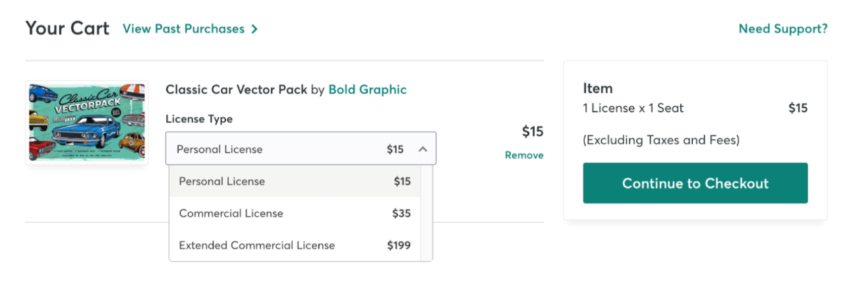Click the Classic Car Vector Pack thumbnail image

(x=86, y=123)
